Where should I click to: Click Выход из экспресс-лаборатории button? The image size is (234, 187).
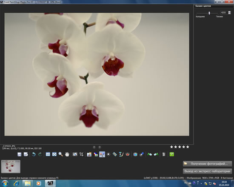[208, 171]
